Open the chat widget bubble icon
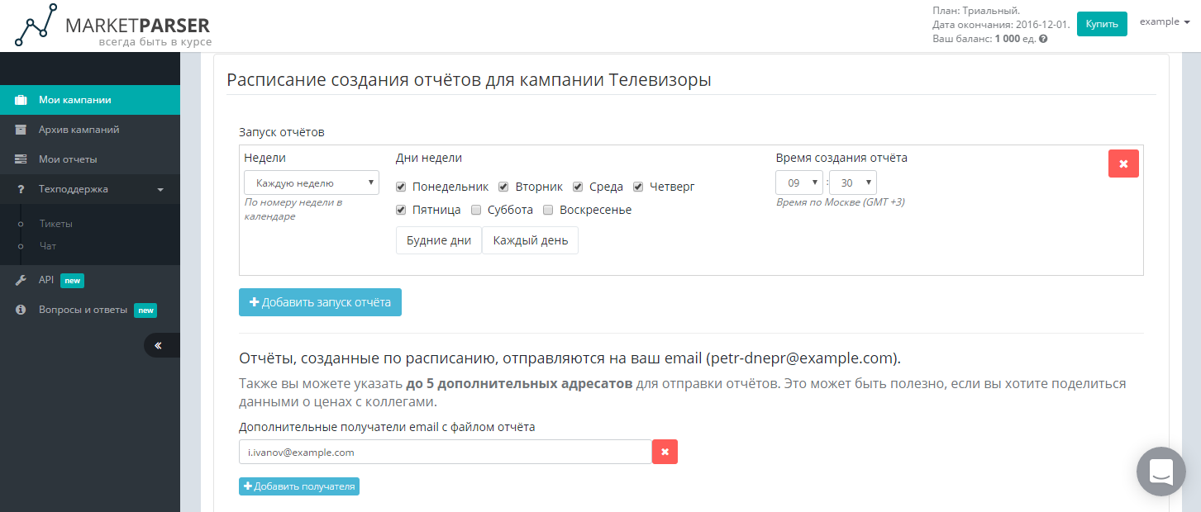Screen dimensions: 1201x512 point(1160,471)
